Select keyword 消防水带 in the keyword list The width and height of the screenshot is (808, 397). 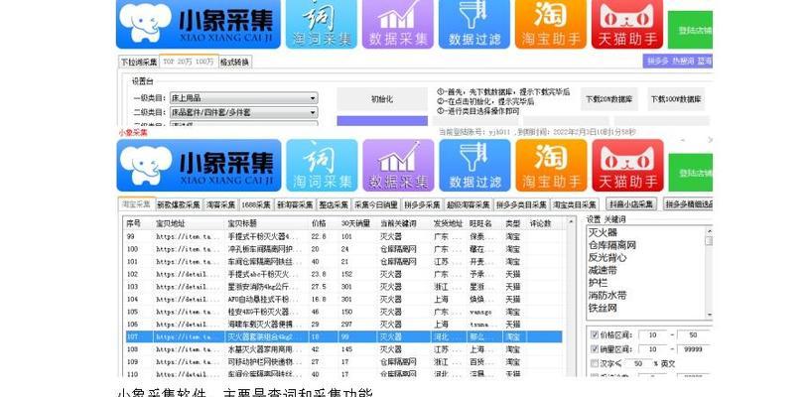click(x=607, y=296)
